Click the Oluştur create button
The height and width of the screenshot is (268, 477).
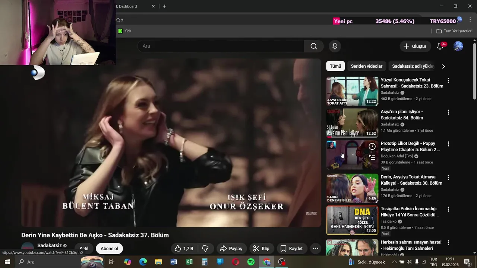(415, 46)
